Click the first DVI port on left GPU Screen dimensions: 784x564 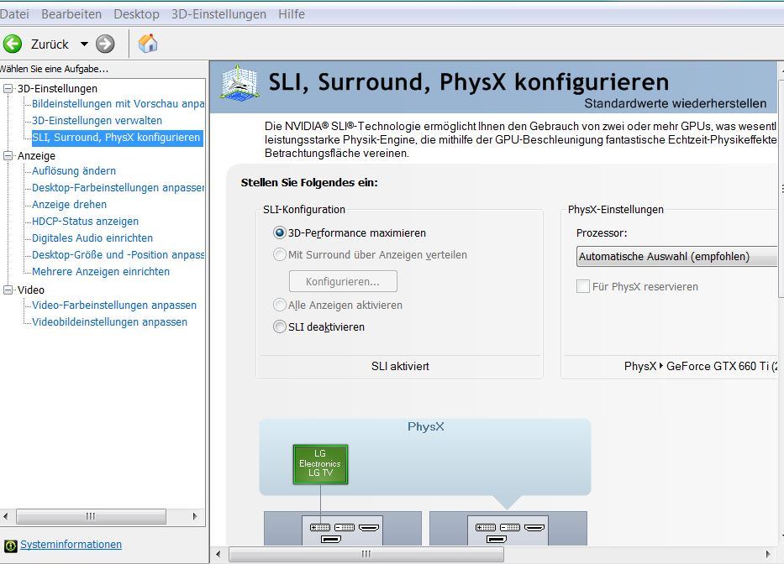click(x=320, y=528)
